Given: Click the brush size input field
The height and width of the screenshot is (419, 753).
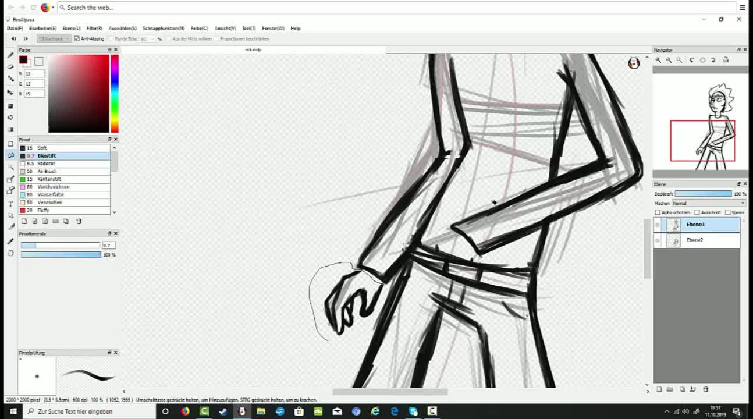Looking at the screenshot, I should tap(108, 246).
